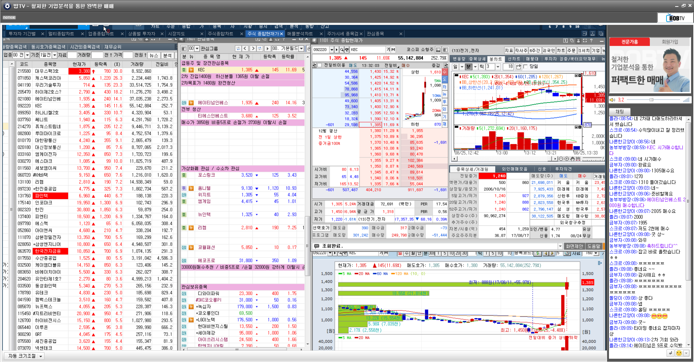Viewport: 694px width, 362px height.
Task: Open the 자동 크기조절 dropdown
Action: point(41,356)
